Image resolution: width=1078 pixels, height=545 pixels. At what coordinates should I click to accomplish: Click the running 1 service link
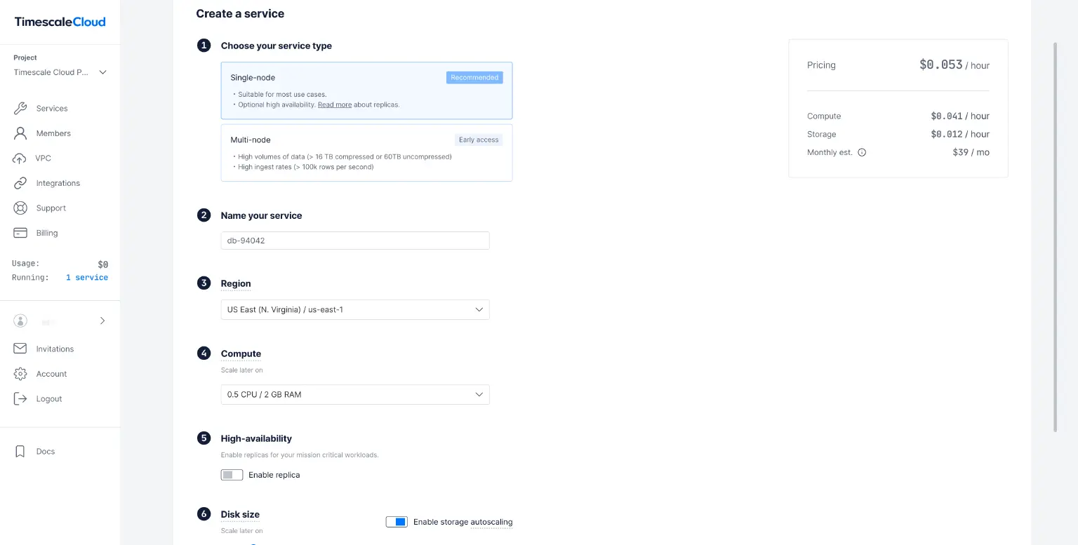87,277
